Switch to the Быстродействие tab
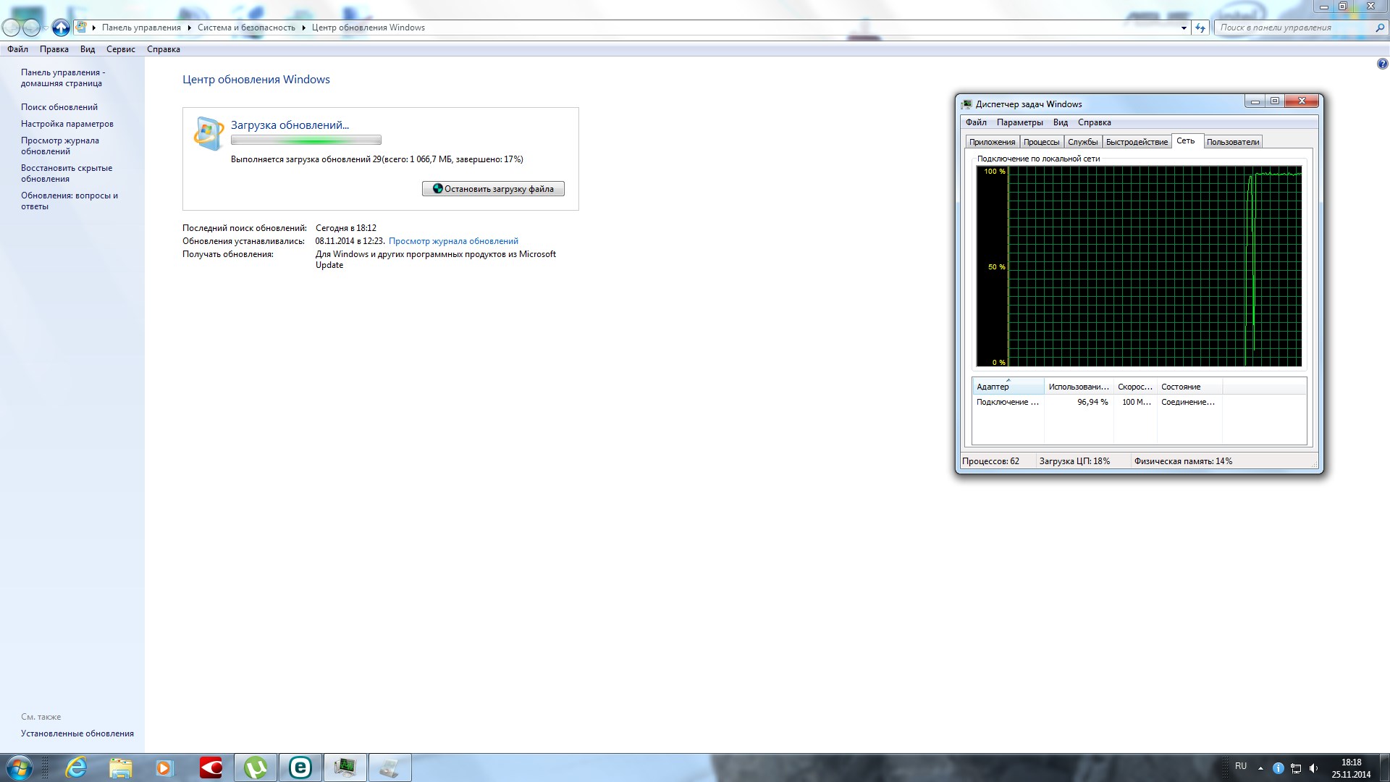This screenshot has height=782, width=1390. pos(1137,142)
